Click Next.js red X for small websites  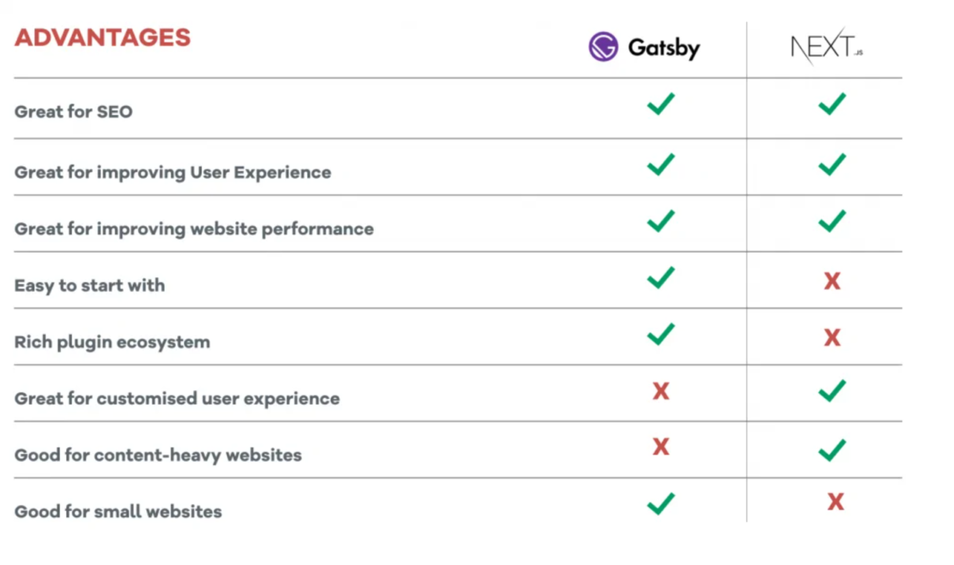(835, 501)
